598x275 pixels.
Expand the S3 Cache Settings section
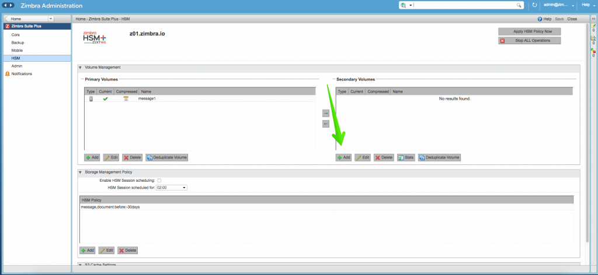80,265
